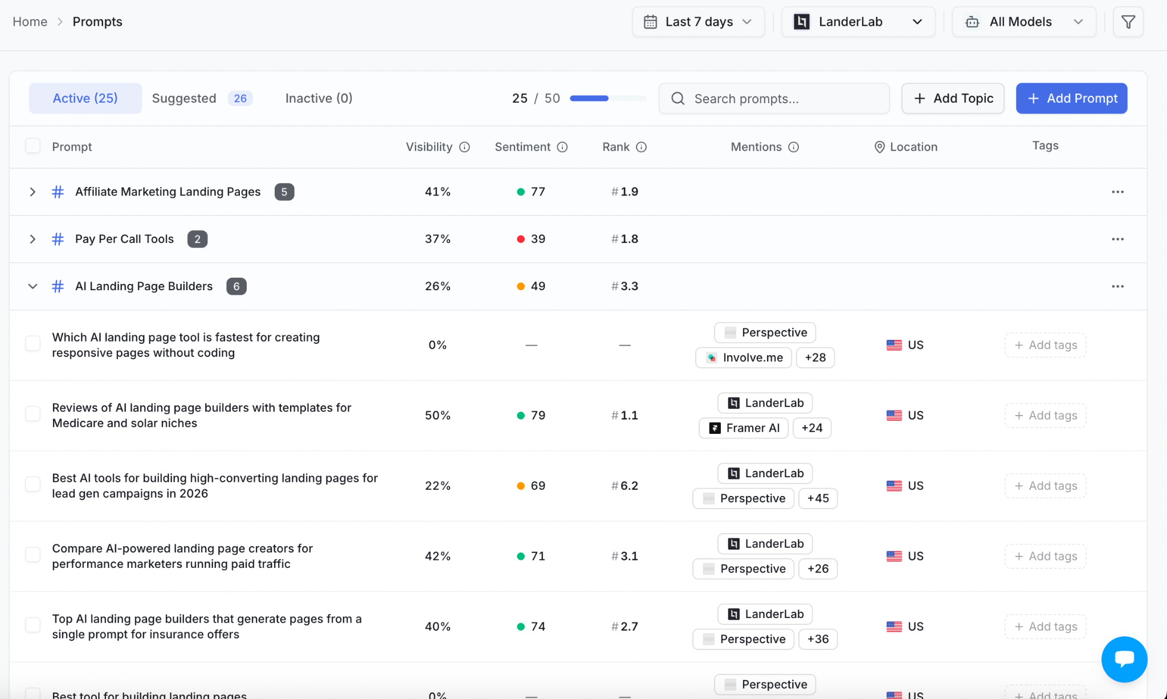Viewport: 1167px width, 699px height.
Task: Click the Add Topic button
Action: pos(953,98)
